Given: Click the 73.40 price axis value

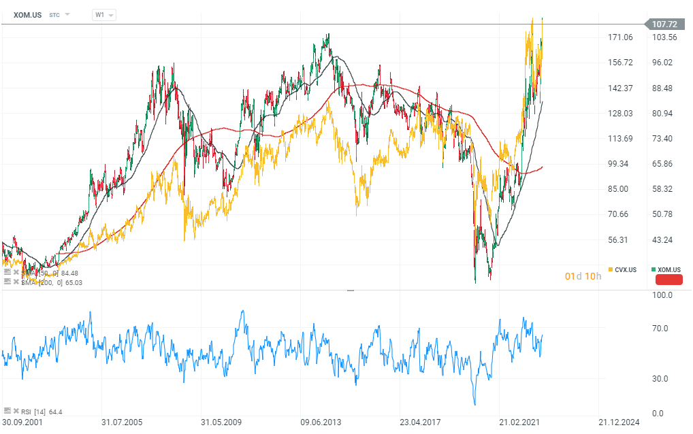Looking at the screenshot, I should click(662, 139).
